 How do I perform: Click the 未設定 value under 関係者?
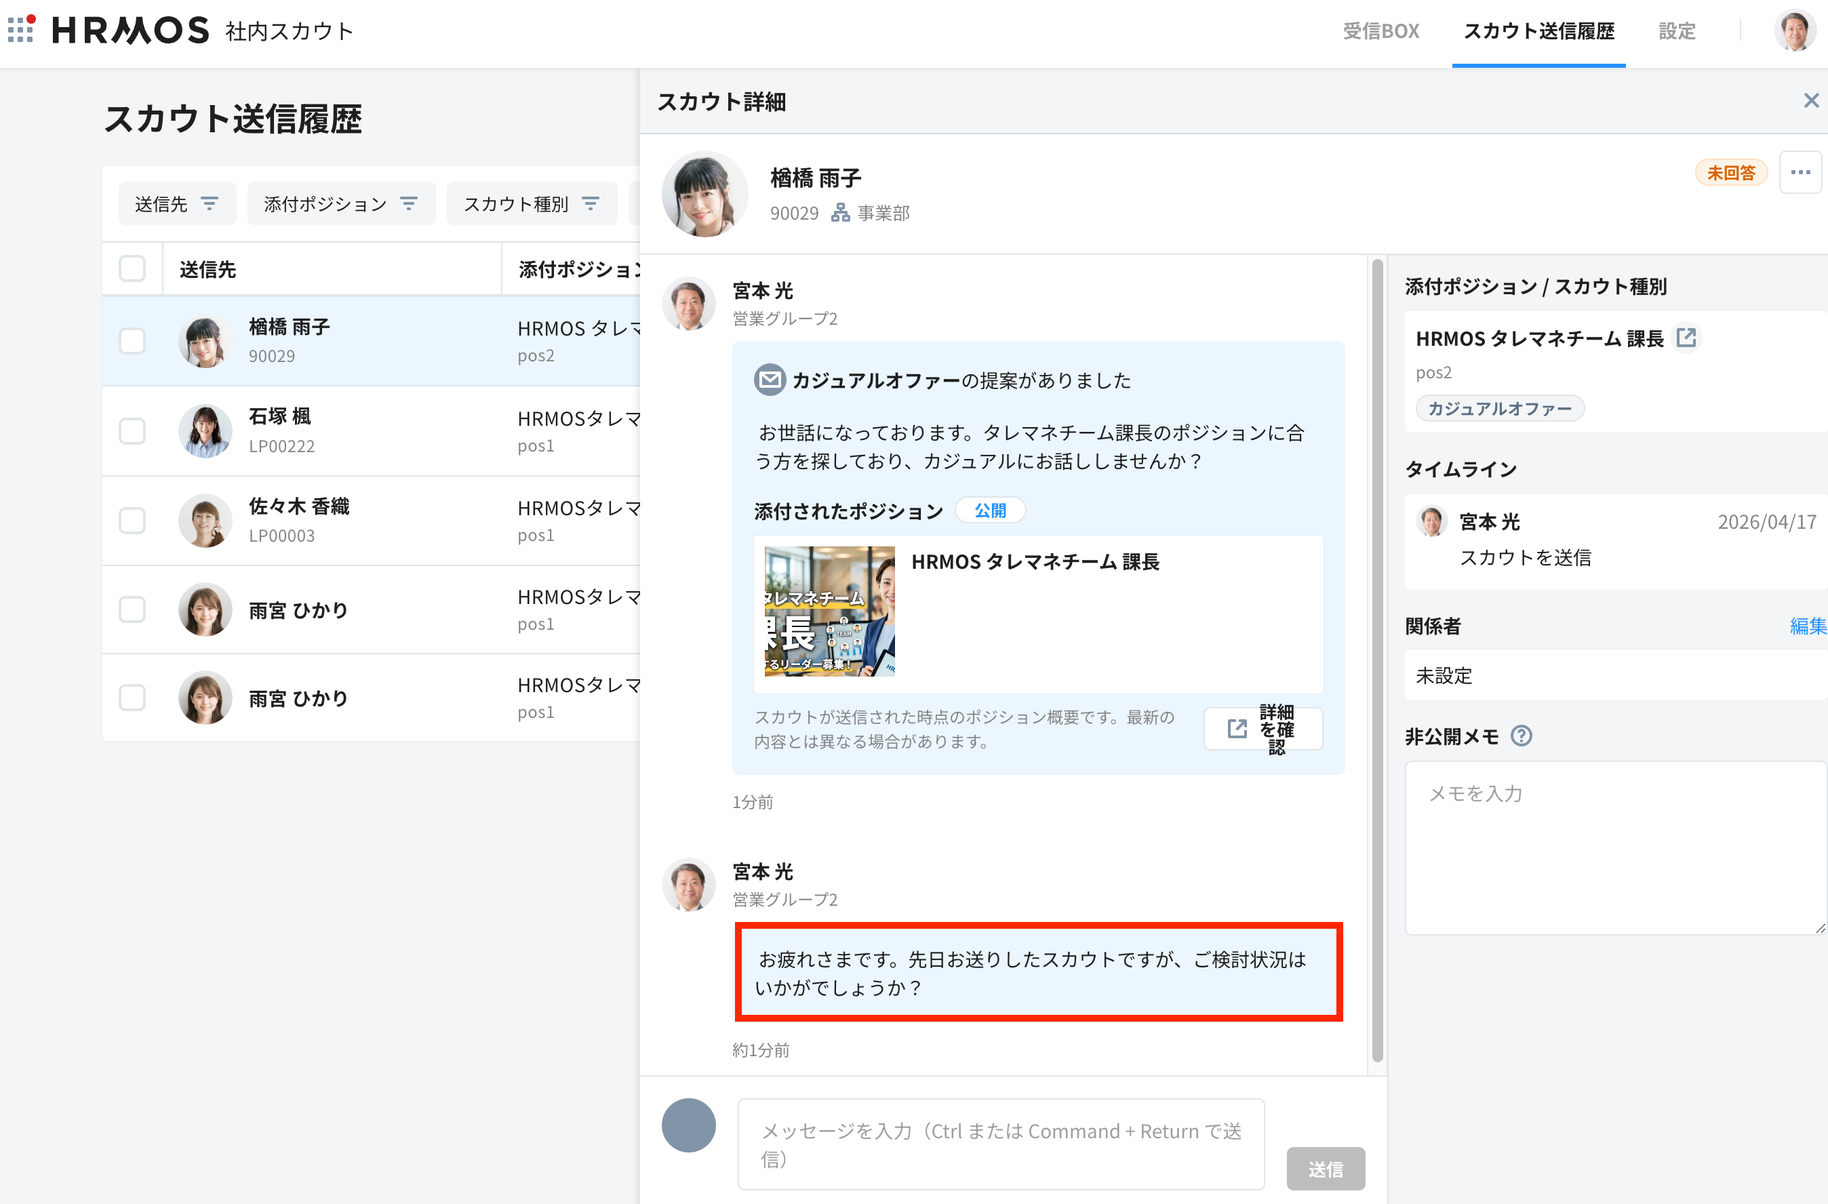click(1444, 676)
